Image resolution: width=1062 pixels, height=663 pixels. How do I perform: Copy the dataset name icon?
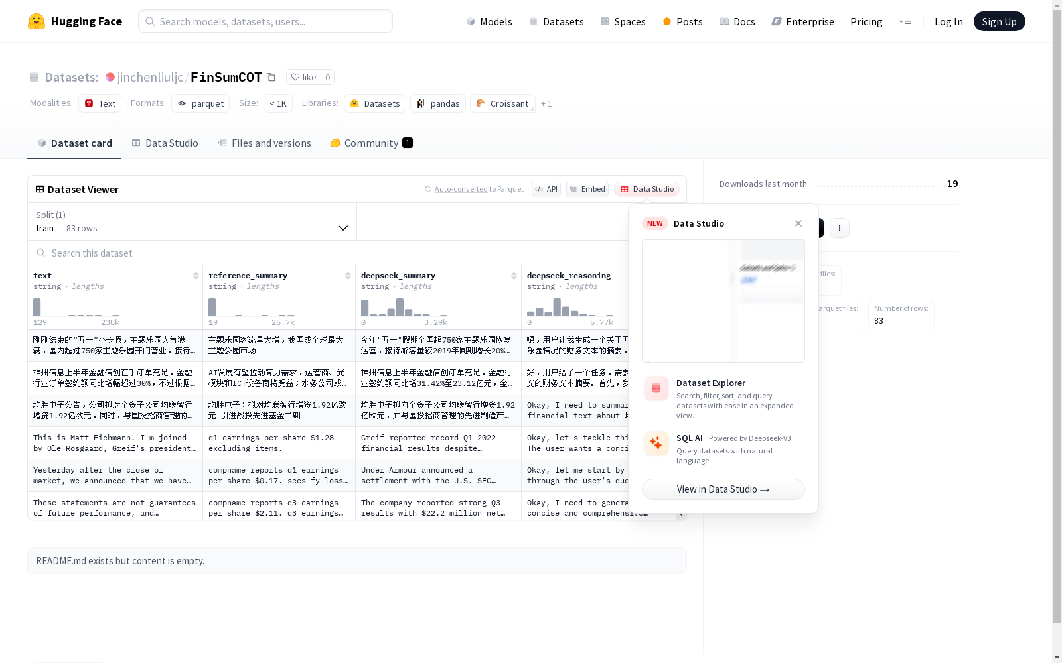click(271, 77)
